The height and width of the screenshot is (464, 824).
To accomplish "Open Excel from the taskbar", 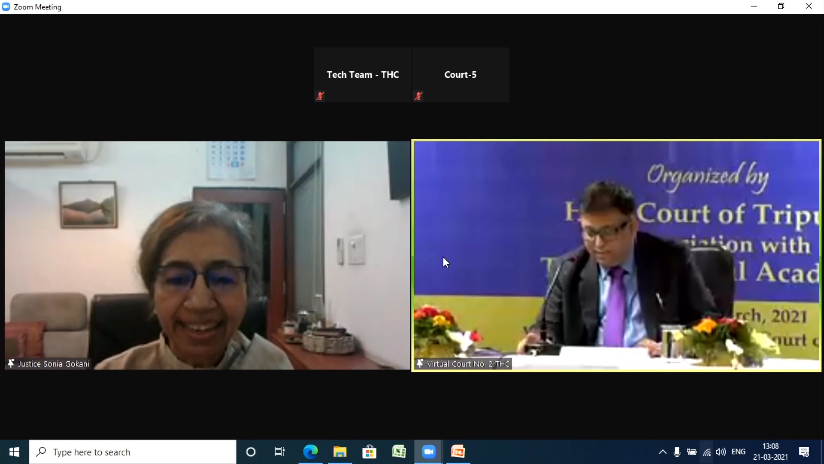I will [x=399, y=452].
